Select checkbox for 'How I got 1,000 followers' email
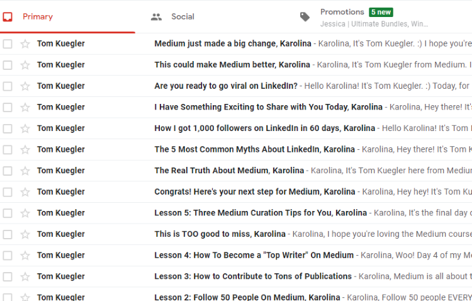472x301 pixels. point(8,128)
